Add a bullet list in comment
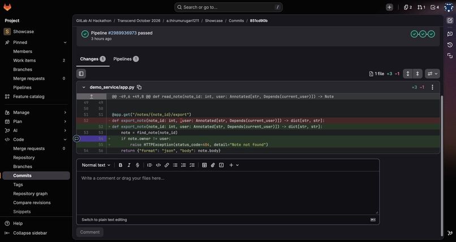Screen dimensions: 456x242 click(175, 165)
